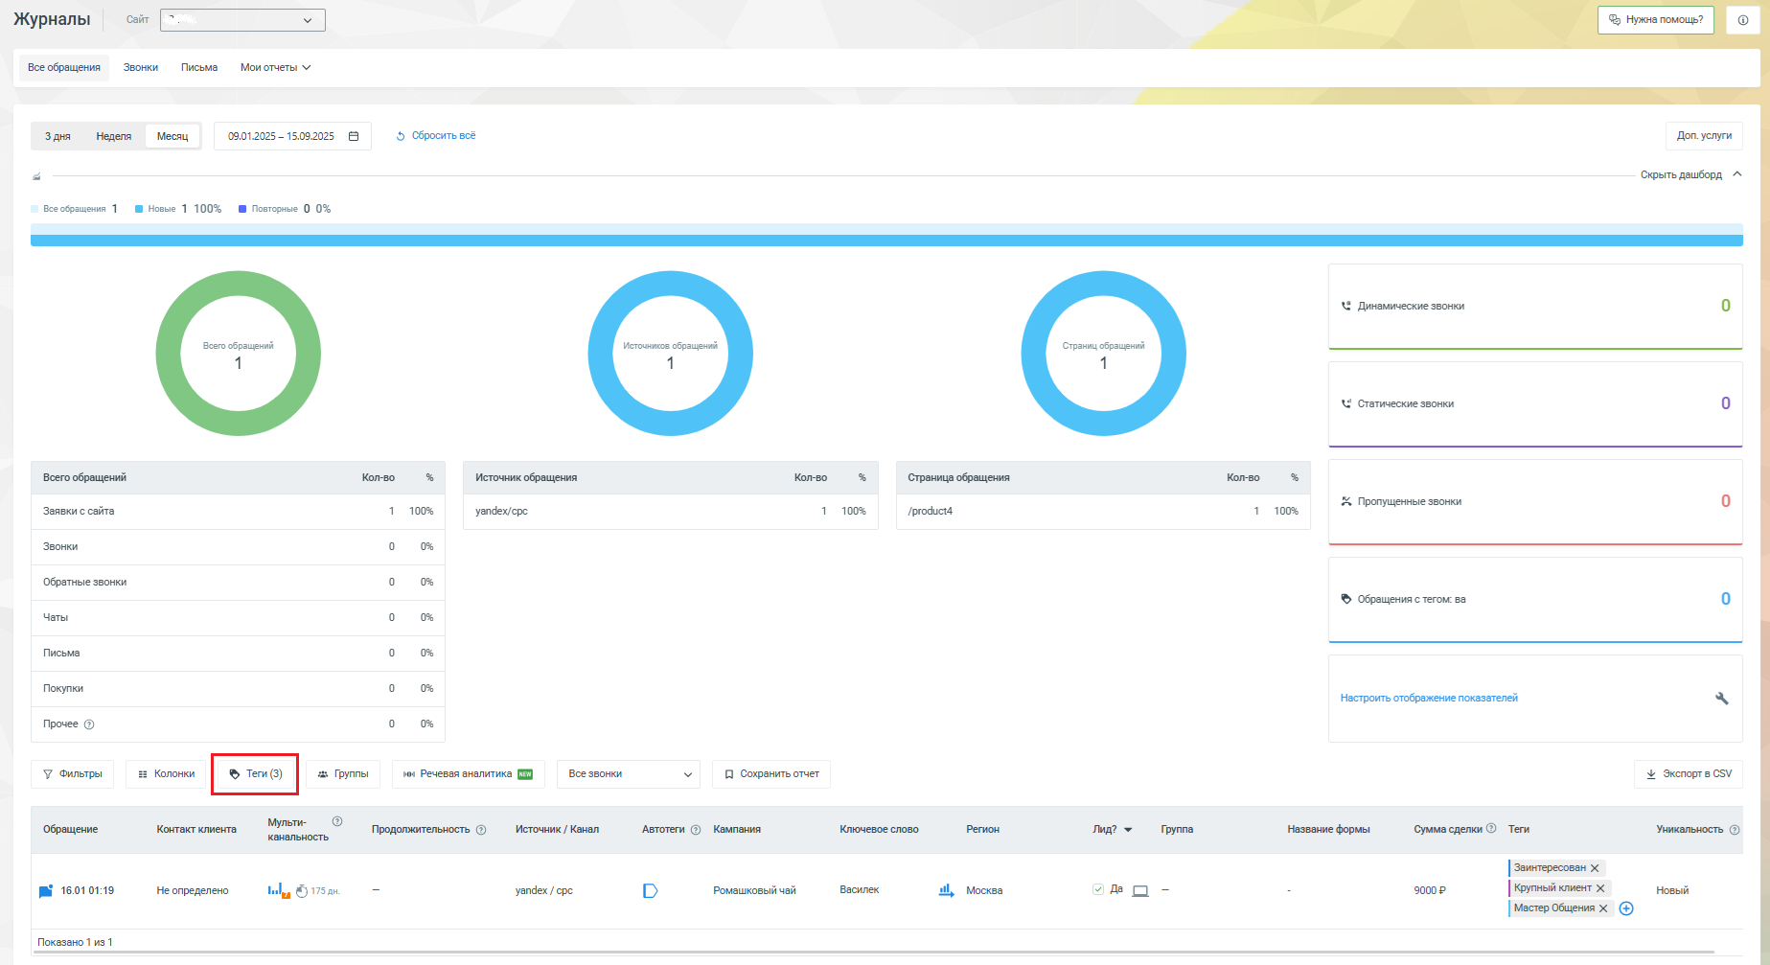Image resolution: width=1770 pixels, height=965 pixels.
Task: Open the Все звонки dropdown
Action: [x=629, y=774]
